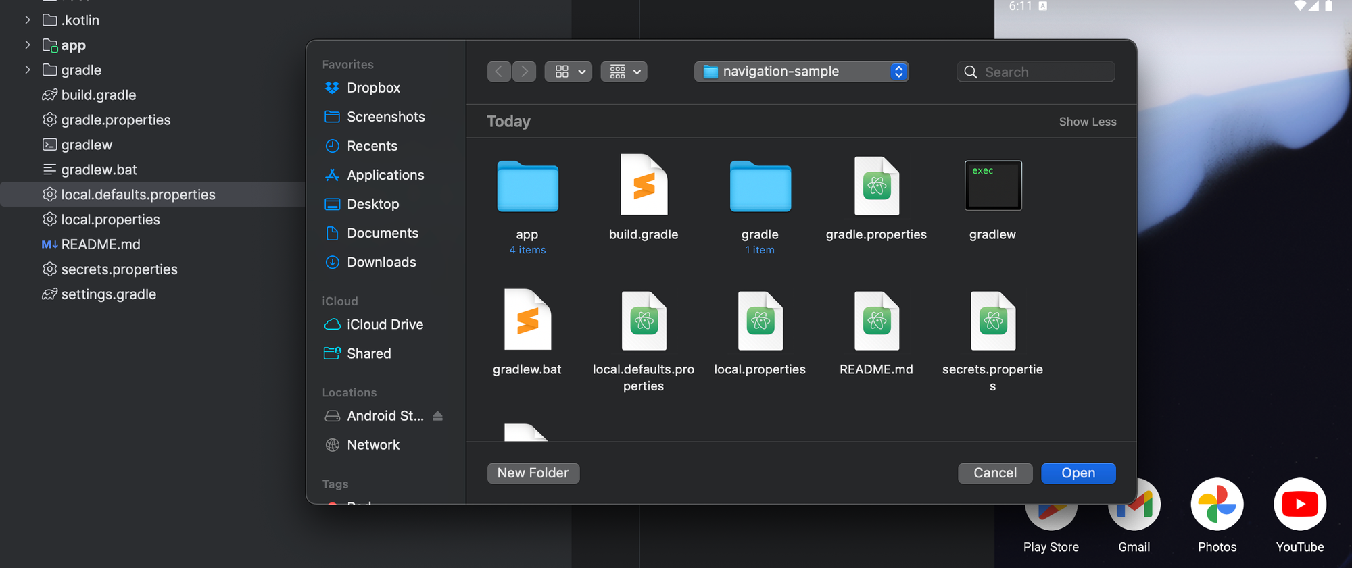Image resolution: width=1352 pixels, height=568 pixels.
Task: Click Cancel in the file dialog
Action: click(995, 473)
